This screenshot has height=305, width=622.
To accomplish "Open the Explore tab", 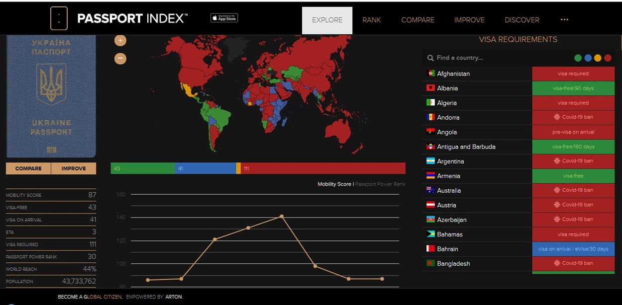I will (327, 20).
